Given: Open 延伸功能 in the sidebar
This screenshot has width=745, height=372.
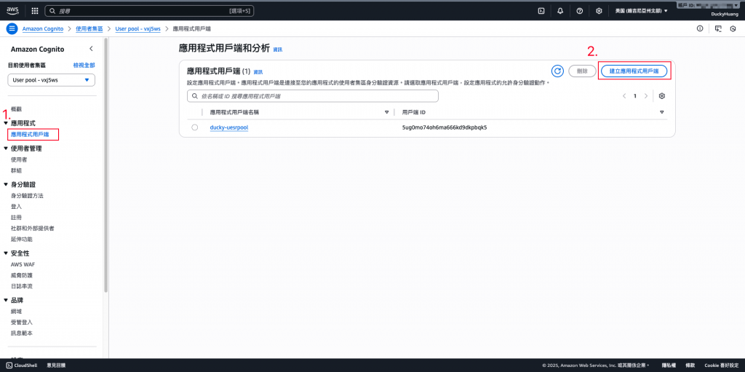Looking at the screenshot, I should (x=21, y=240).
